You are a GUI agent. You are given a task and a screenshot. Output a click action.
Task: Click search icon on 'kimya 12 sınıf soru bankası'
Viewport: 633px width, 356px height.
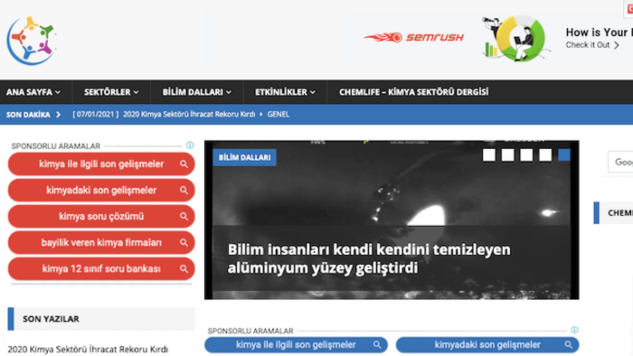(184, 269)
